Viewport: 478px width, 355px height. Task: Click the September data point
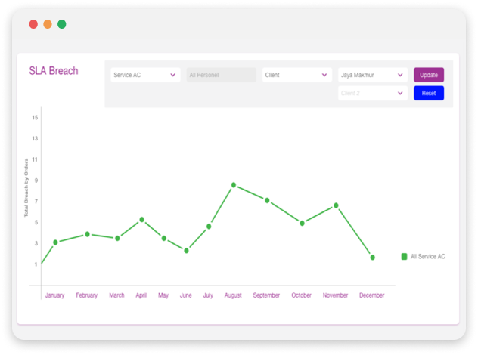(x=267, y=200)
